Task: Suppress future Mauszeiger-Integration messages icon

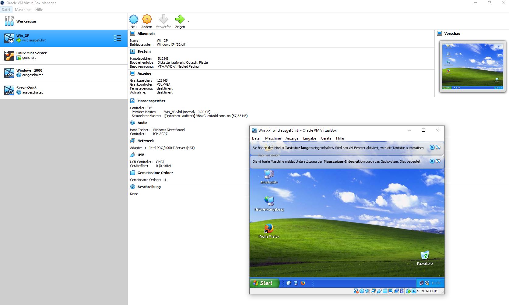Action: coord(438,161)
